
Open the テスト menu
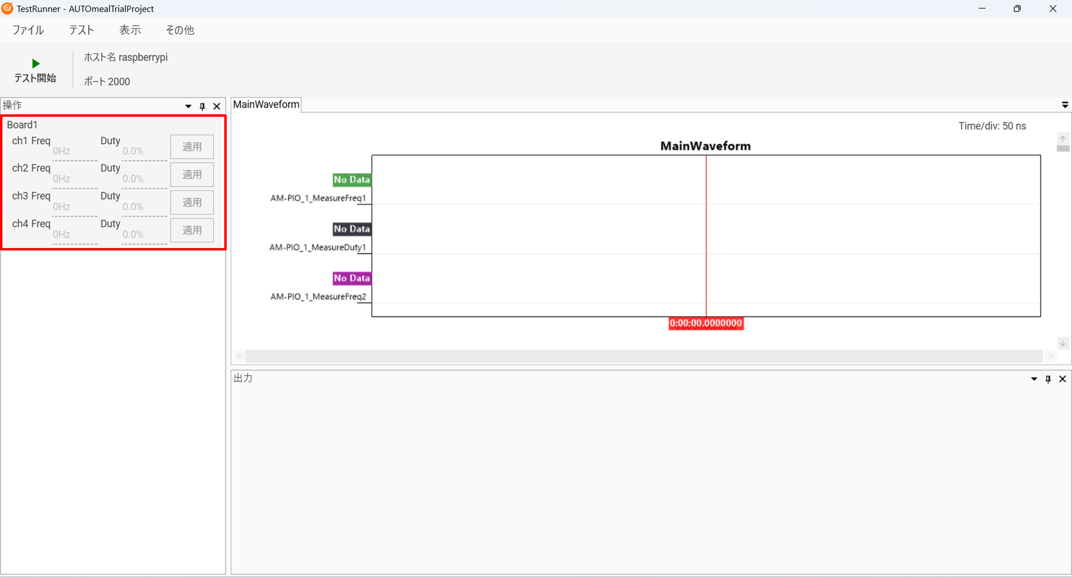point(81,30)
